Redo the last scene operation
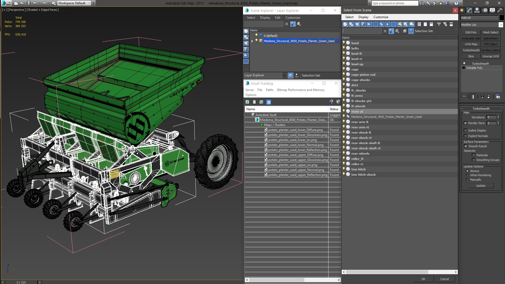This screenshot has height=284, width=505. click(x=44, y=3)
